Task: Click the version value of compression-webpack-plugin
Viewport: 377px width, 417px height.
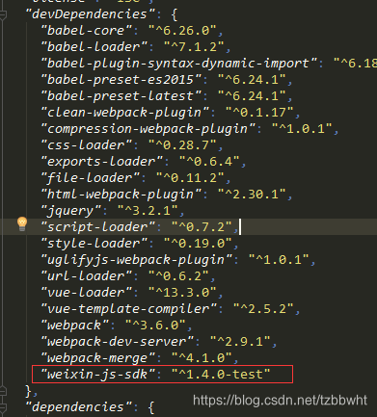Action: coord(302,129)
